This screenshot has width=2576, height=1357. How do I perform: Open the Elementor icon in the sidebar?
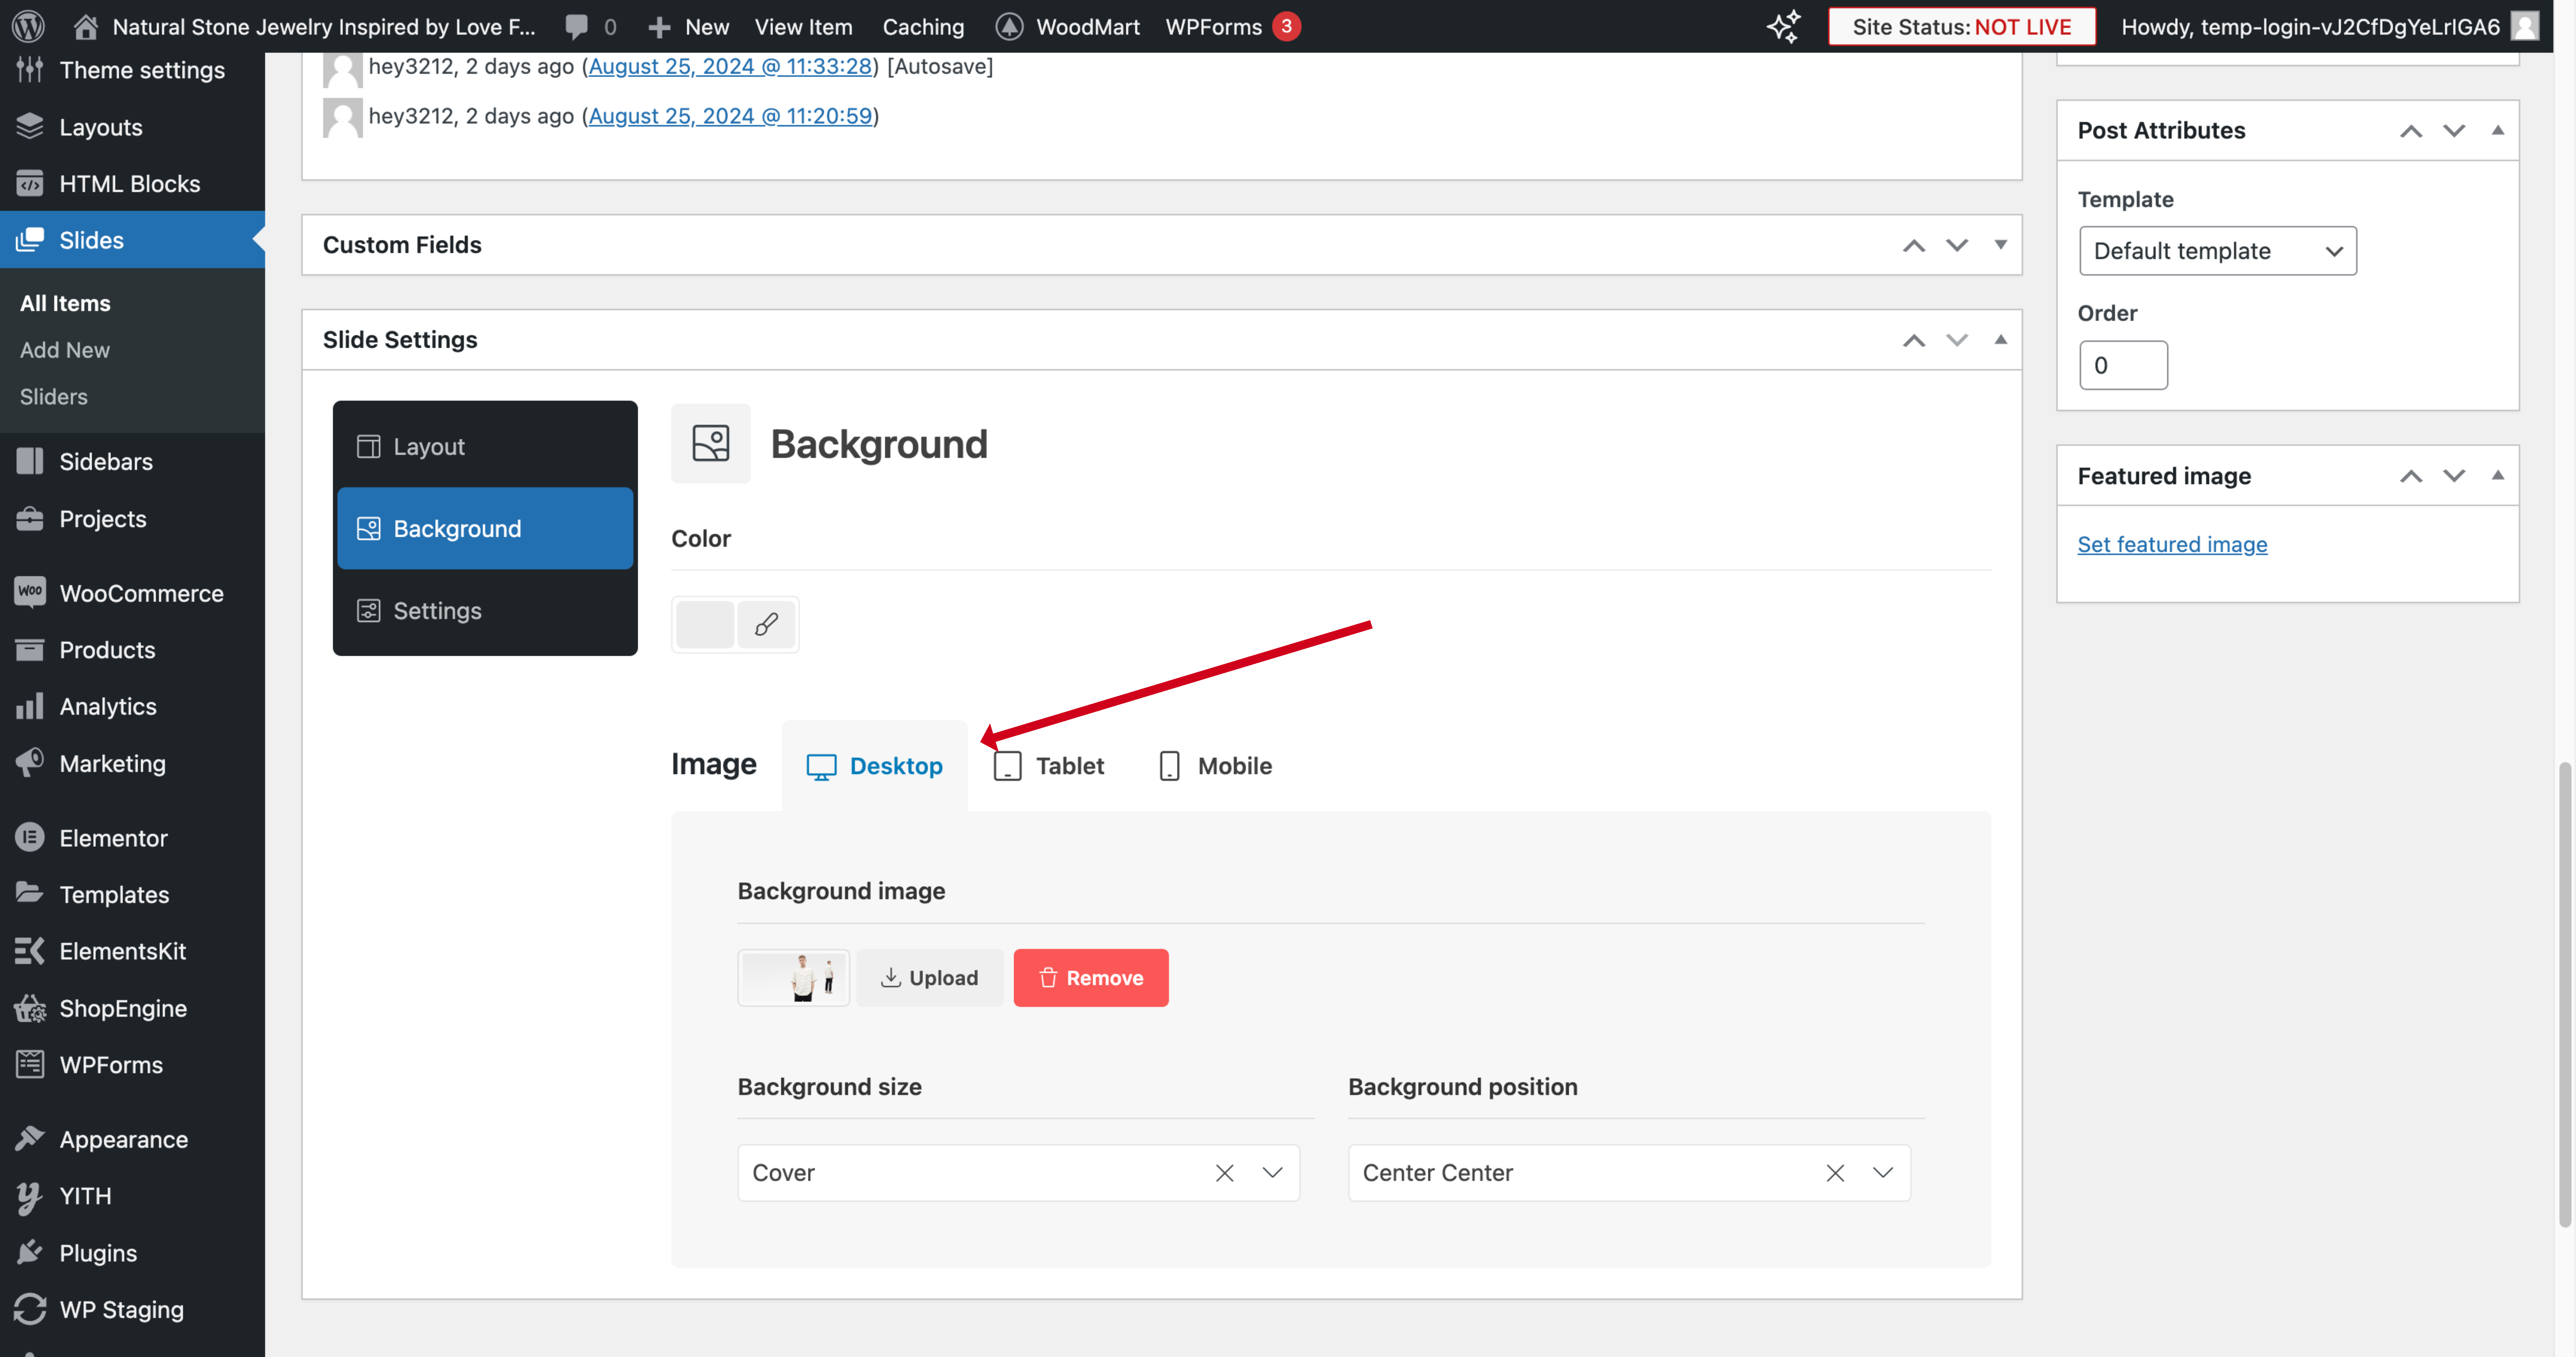click(30, 837)
